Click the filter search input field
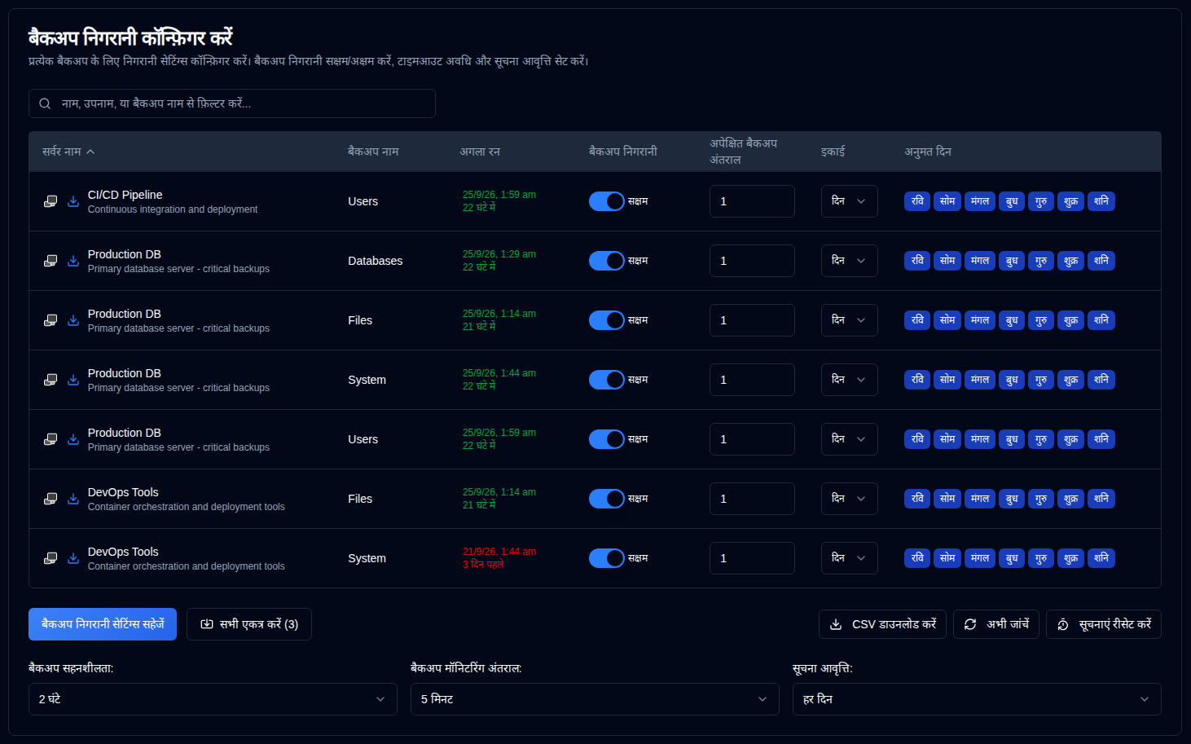This screenshot has width=1191, height=744. point(232,103)
